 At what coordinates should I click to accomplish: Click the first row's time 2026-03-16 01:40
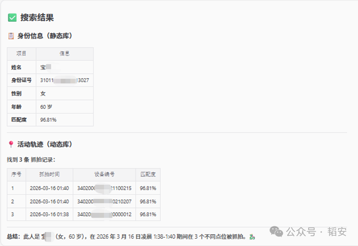(49, 188)
